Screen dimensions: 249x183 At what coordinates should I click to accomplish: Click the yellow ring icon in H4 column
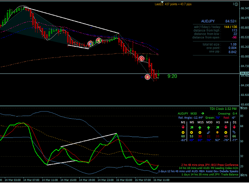point(225,132)
